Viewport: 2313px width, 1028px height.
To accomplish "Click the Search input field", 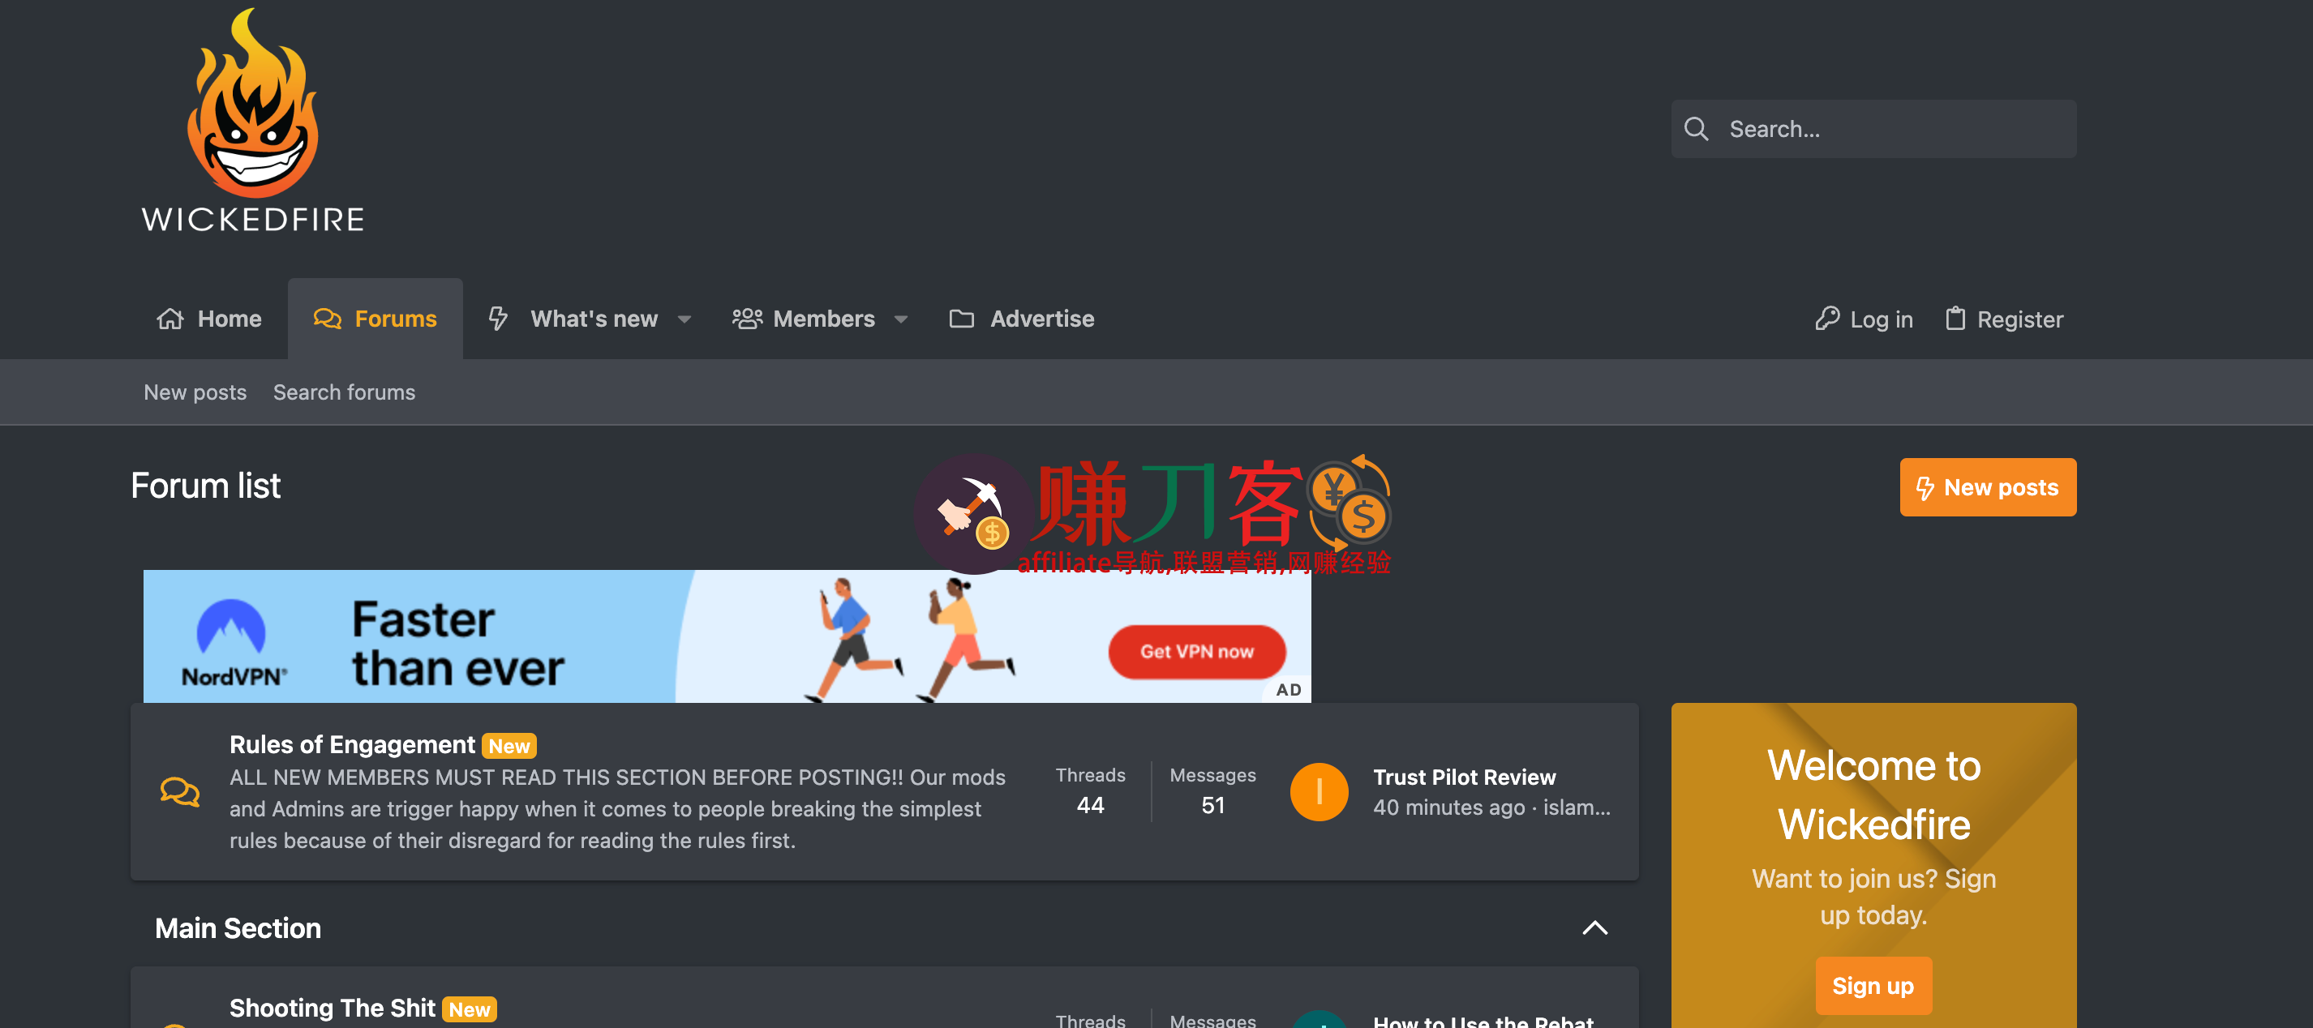I will 1895,129.
